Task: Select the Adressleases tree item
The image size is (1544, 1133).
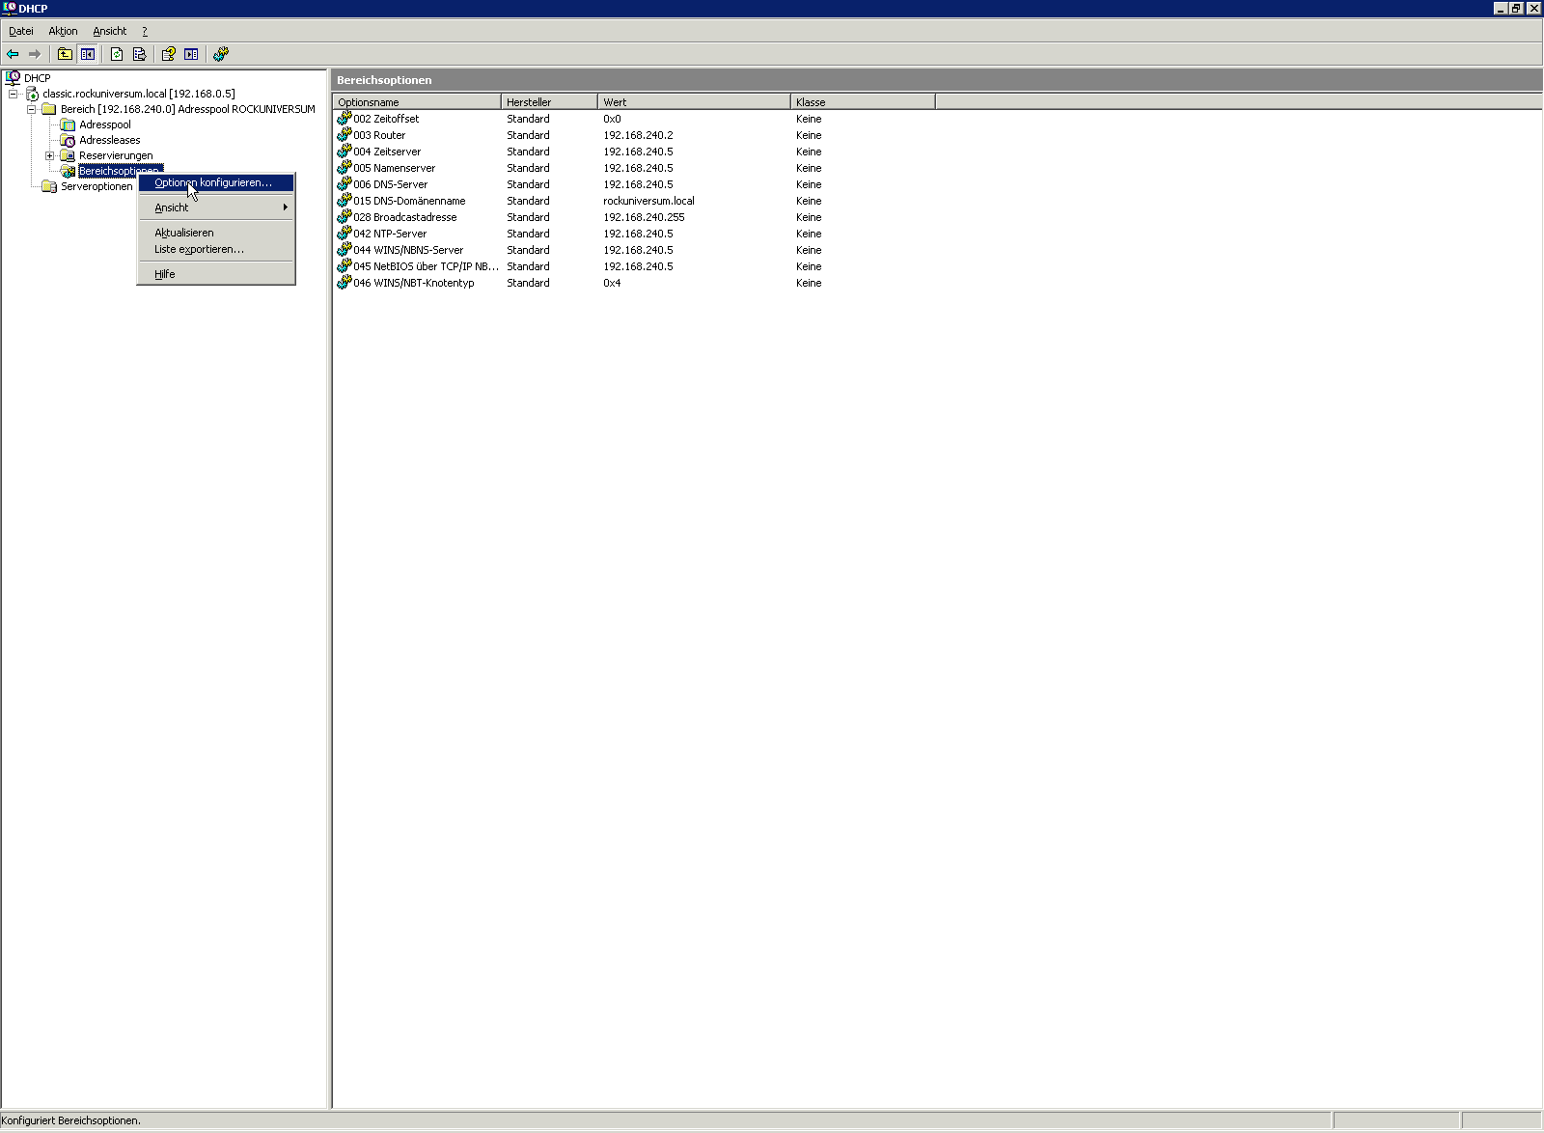Action: 110,140
